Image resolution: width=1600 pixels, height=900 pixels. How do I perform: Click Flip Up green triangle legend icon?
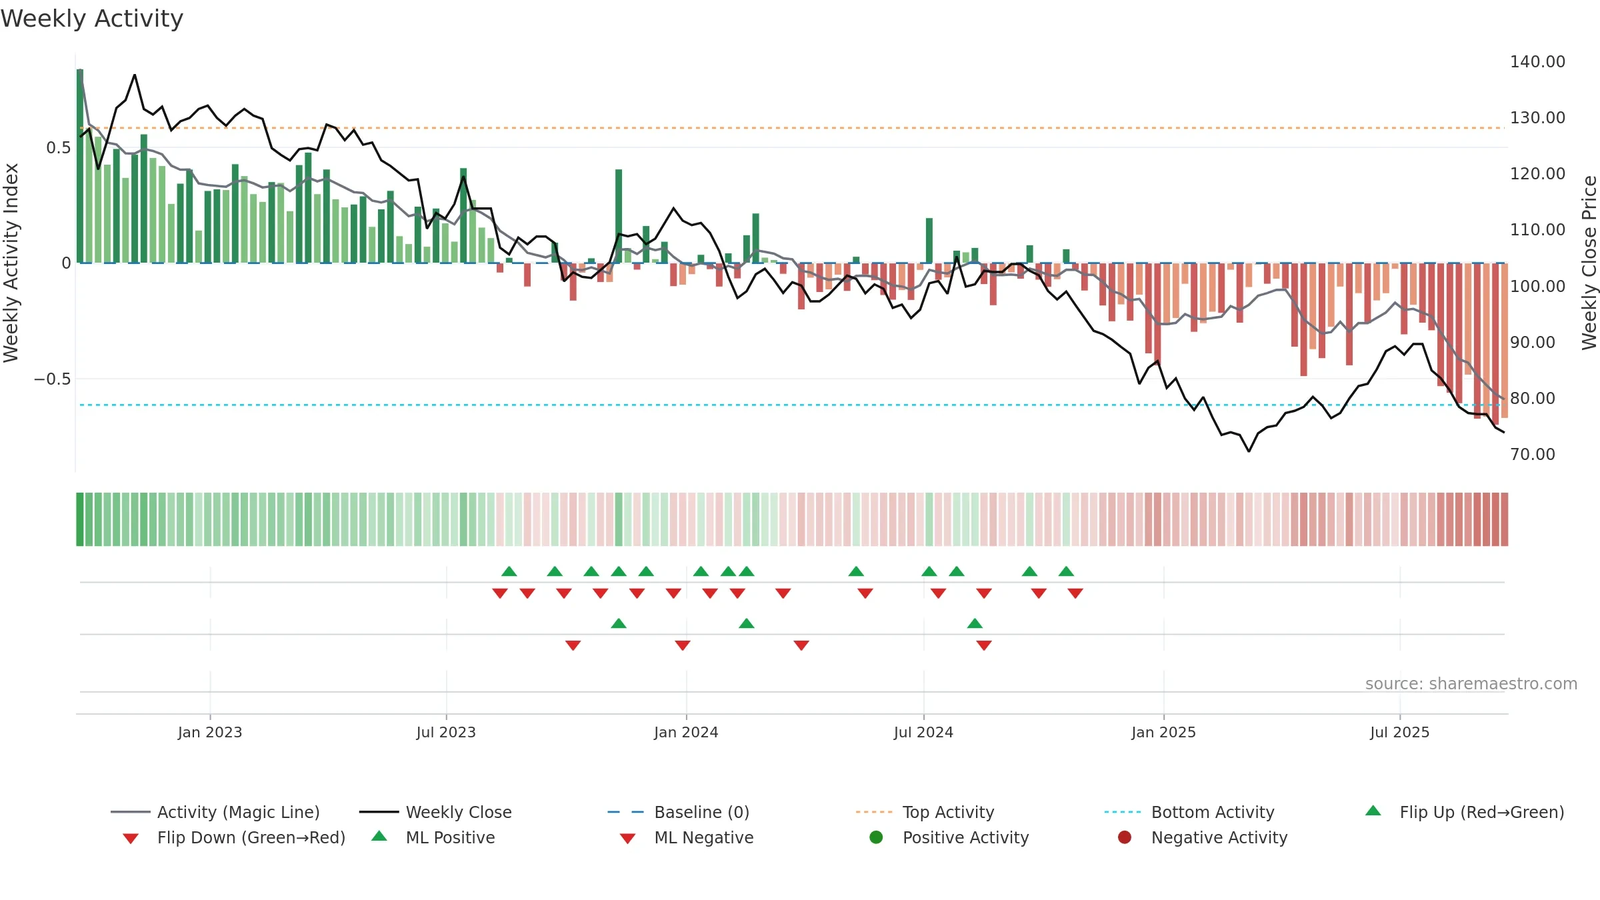1373,811
